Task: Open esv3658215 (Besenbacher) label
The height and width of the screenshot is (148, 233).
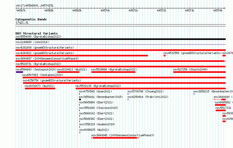Action: point(213,91)
